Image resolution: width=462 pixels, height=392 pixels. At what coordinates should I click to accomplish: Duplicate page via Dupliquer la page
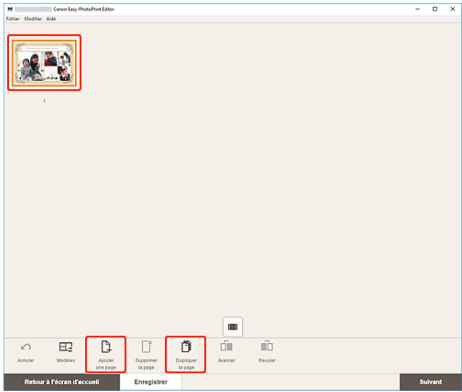point(186,355)
